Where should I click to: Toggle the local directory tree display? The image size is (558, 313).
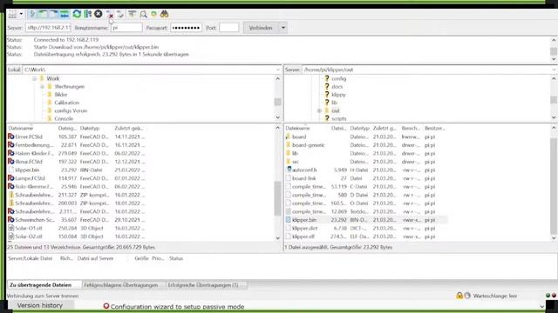pyautogui.click(x=43, y=14)
